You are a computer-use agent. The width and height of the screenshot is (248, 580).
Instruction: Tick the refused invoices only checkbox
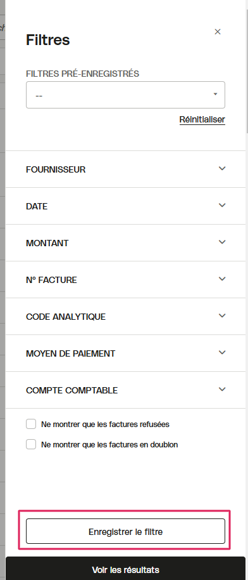(x=31, y=424)
